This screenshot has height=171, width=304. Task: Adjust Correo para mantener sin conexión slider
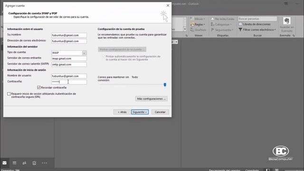pyautogui.click(x=165, y=85)
